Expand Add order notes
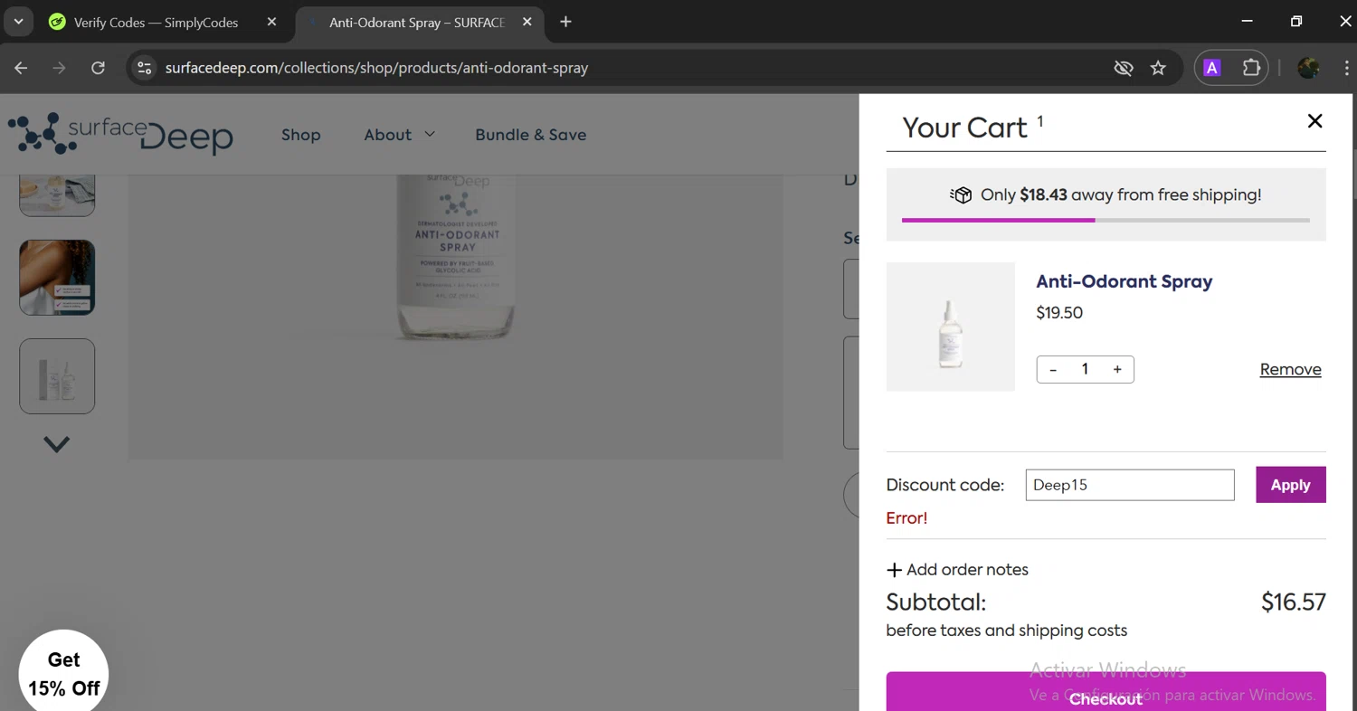 [x=957, y=570]
